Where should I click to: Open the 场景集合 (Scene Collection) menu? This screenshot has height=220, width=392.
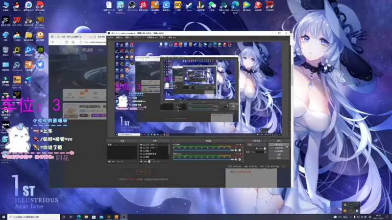(x=152, y=38)
